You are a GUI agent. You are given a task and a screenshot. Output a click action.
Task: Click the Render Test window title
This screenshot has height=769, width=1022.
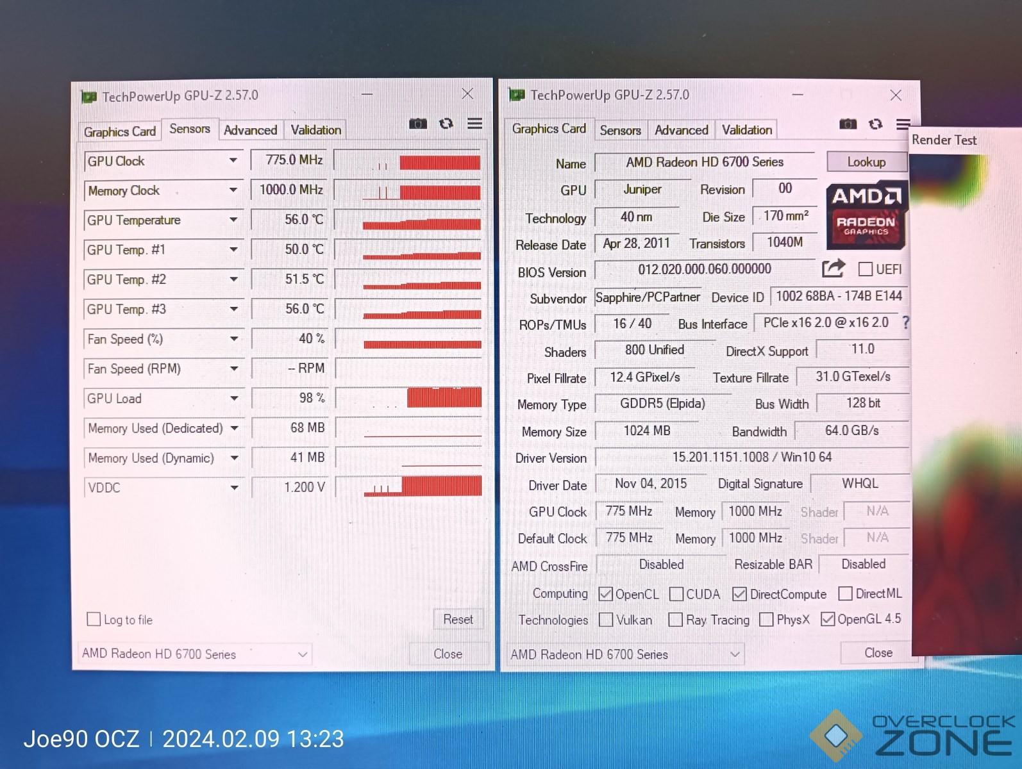pyautogui.click(x=944, y=140)
